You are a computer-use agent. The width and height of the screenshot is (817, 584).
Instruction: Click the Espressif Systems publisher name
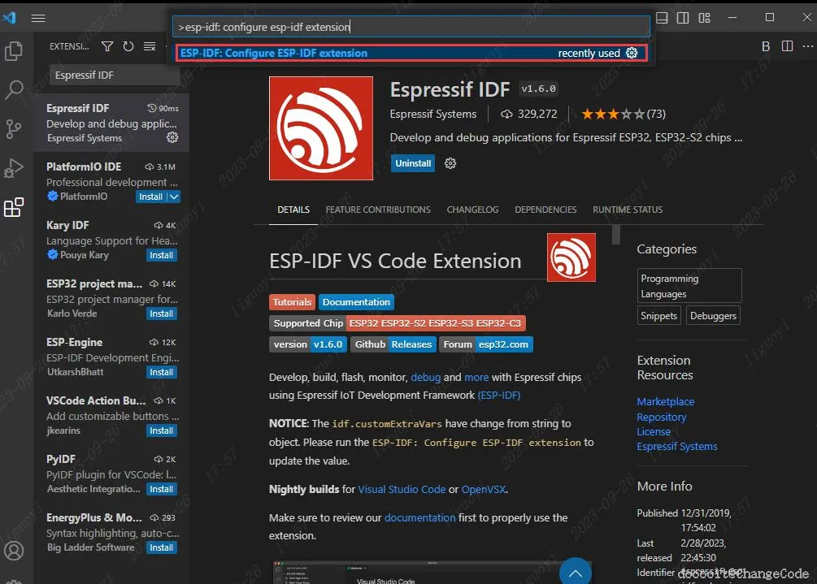coord(433,114)
